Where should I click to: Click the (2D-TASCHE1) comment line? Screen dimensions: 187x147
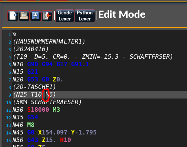(x=34, y=87)
